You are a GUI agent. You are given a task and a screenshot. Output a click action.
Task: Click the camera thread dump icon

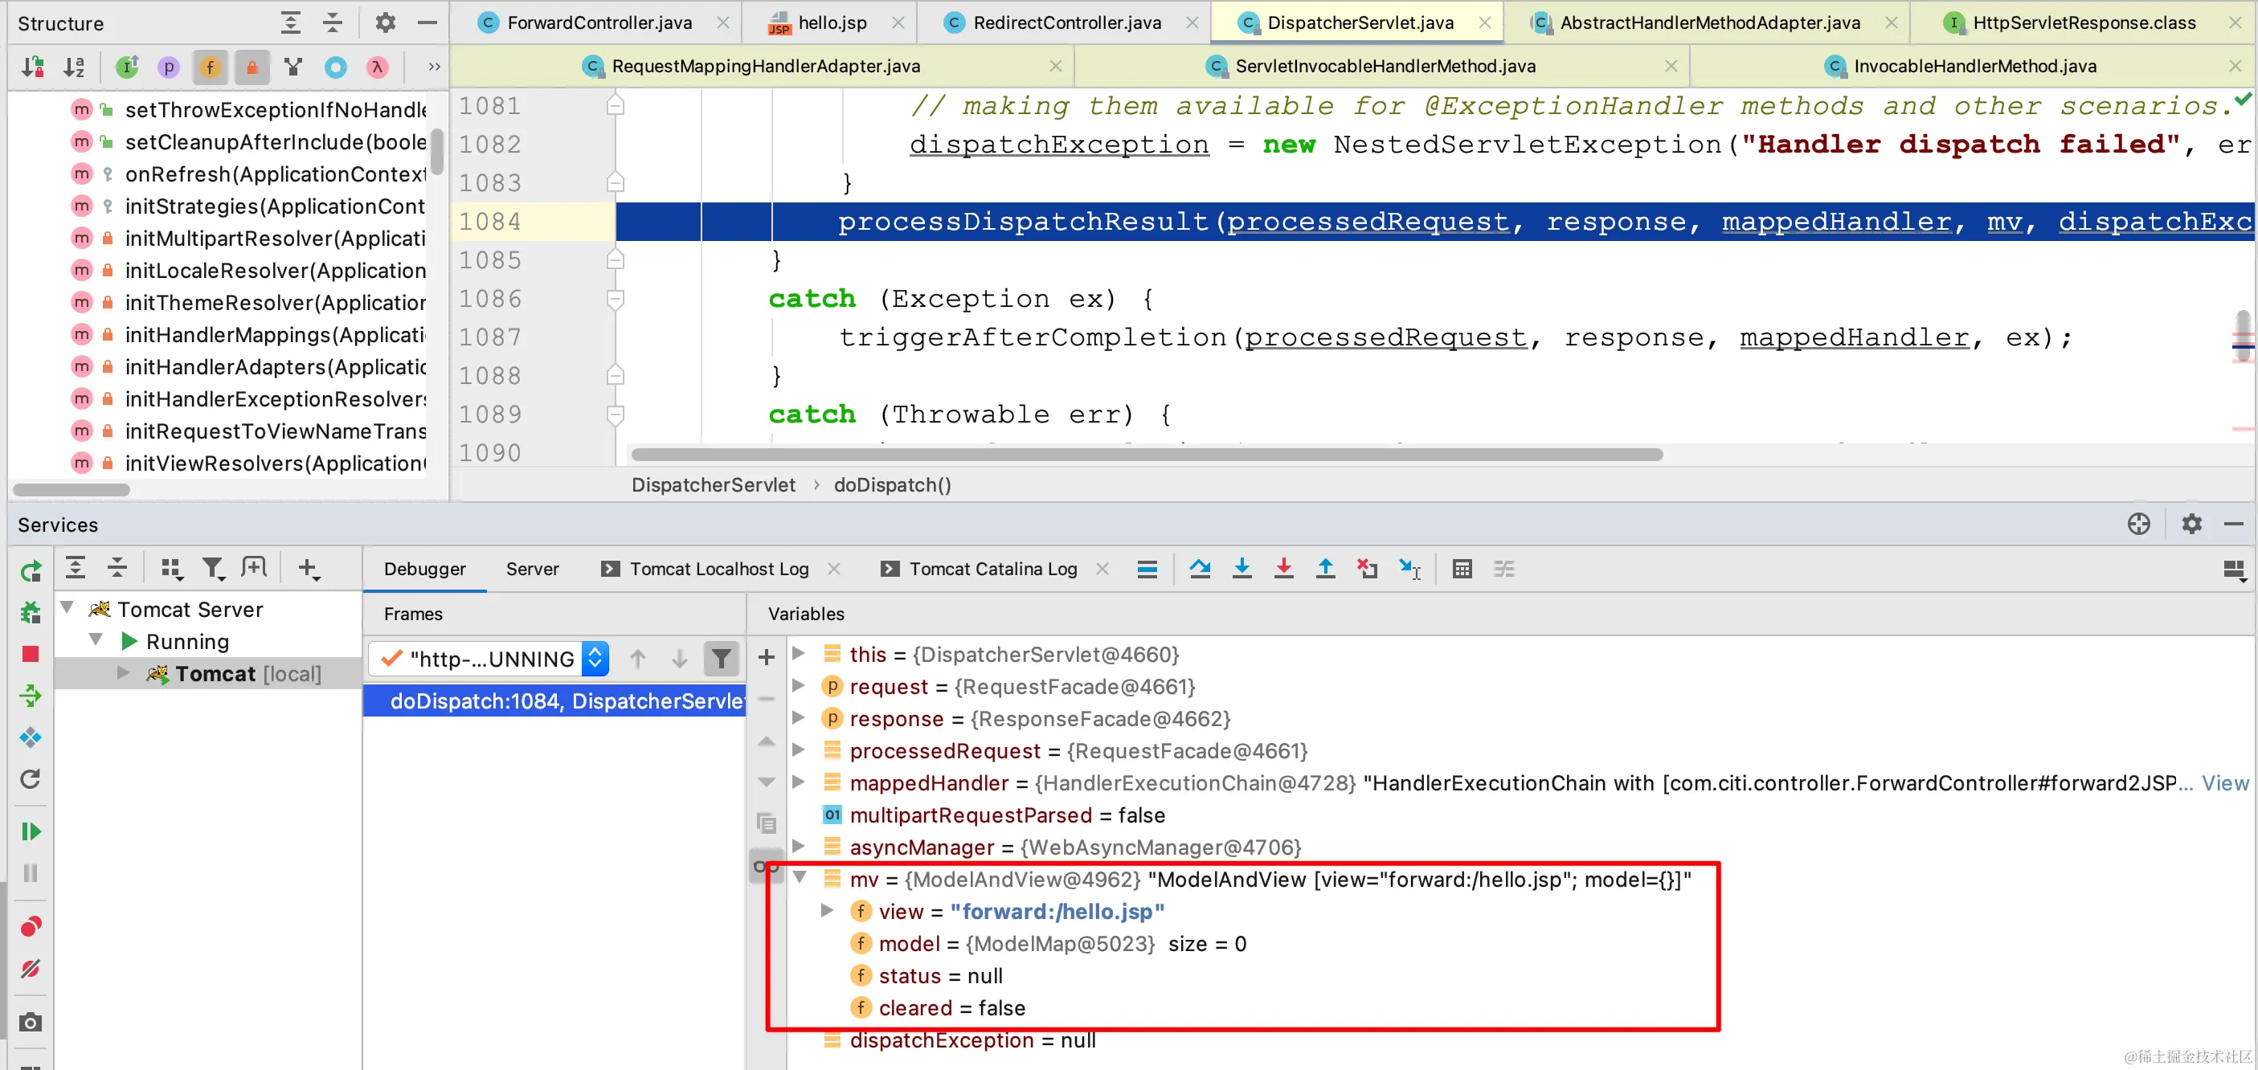30,1022
